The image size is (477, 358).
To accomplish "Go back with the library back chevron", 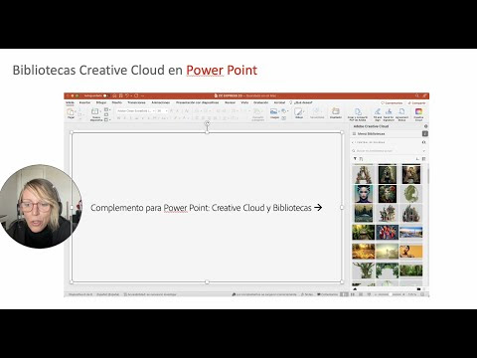I will point(353,142).
